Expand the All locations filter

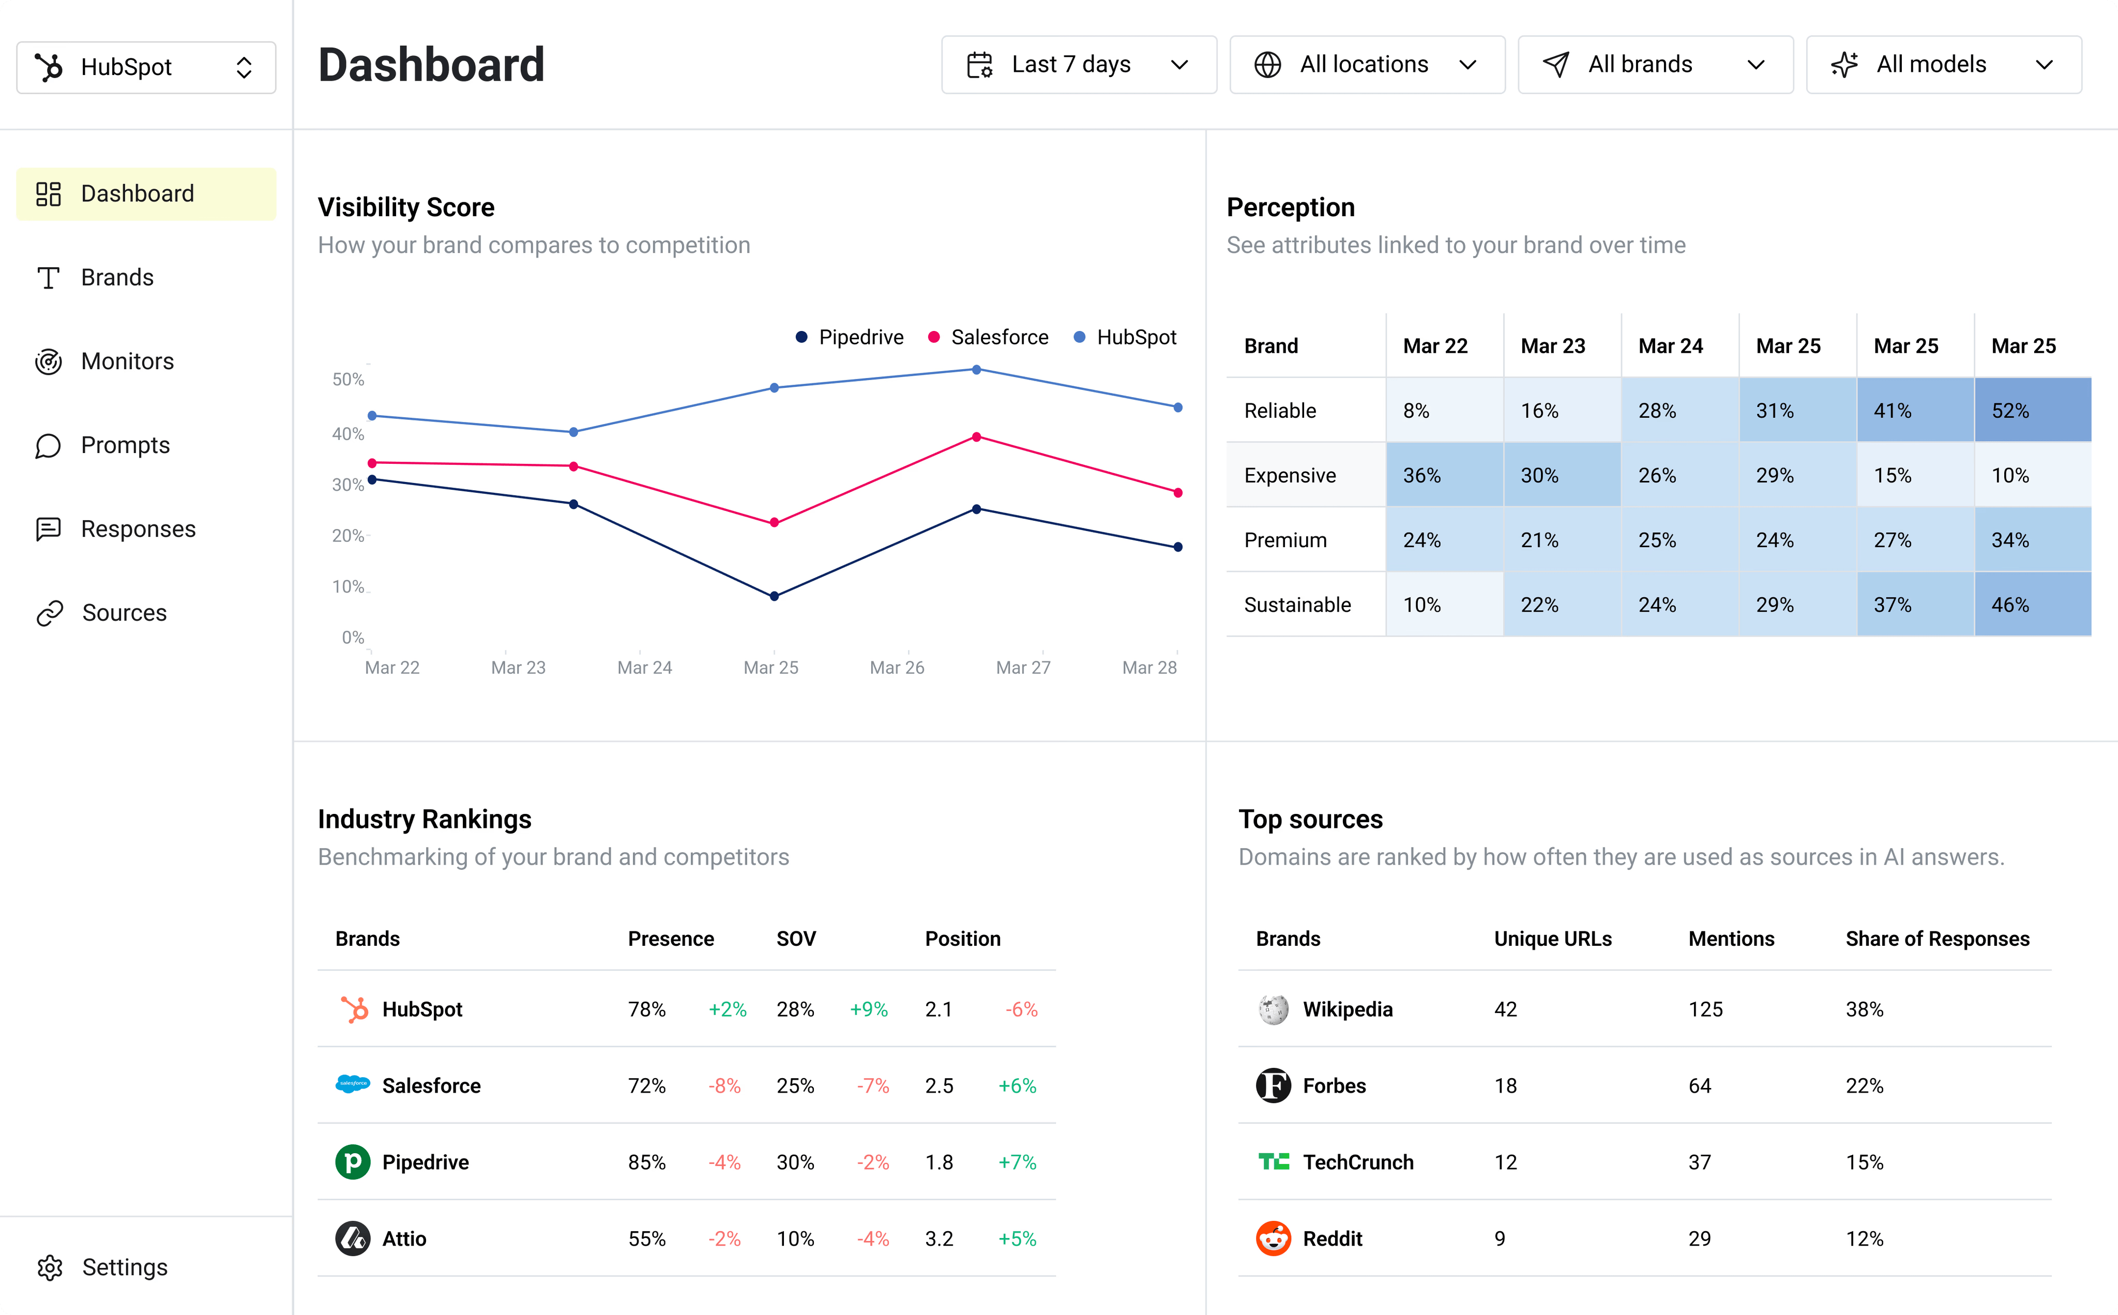(1366, 64)
